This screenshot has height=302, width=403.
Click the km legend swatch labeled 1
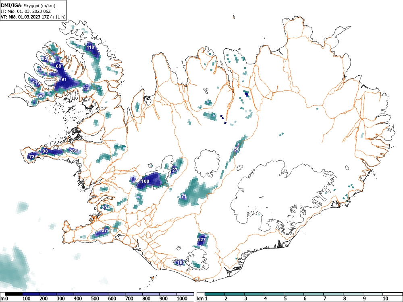215,294
